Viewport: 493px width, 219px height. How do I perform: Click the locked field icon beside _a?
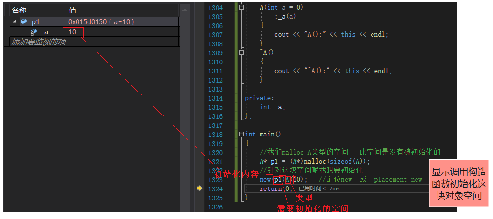point(33,31)
